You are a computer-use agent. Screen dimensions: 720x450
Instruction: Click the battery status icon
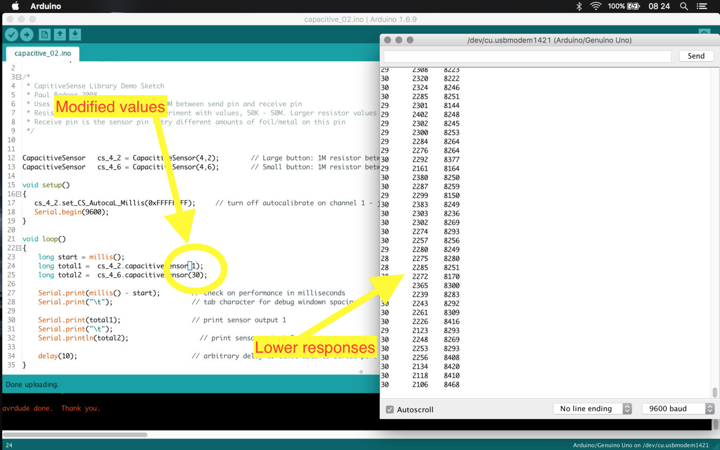(x=634, y=6)
